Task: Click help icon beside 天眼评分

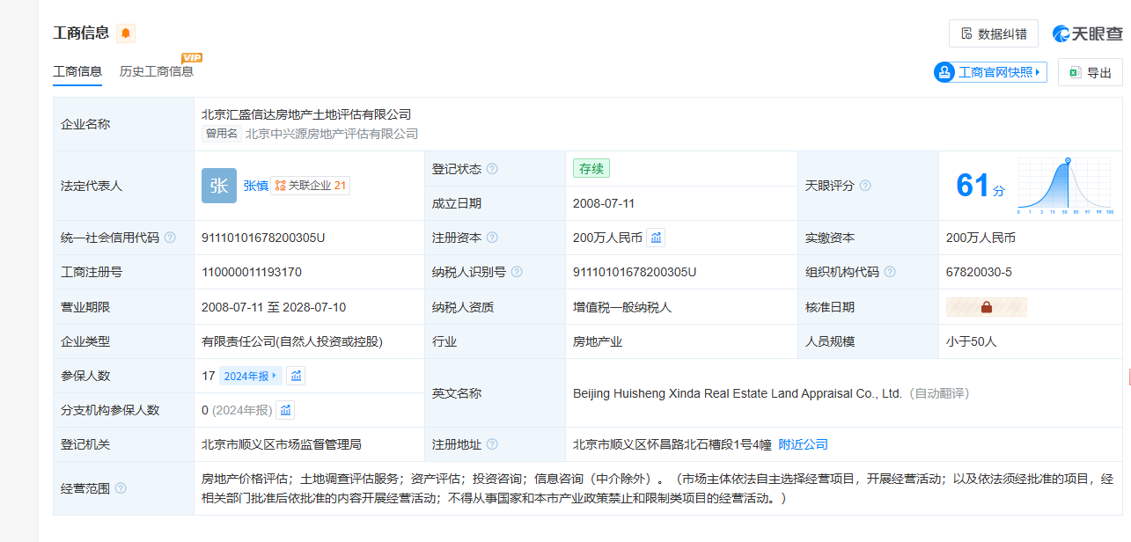Action: point(865,186)
